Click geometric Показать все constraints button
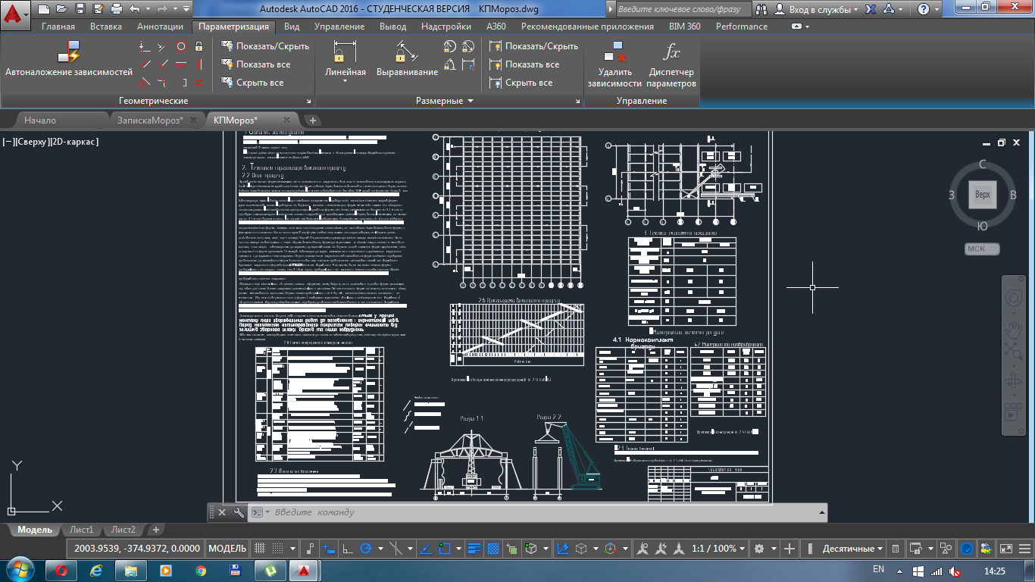The height and width of the screenshot is (582, 1035). 256,64
